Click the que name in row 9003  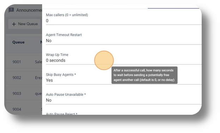click(x=38, y=93)
